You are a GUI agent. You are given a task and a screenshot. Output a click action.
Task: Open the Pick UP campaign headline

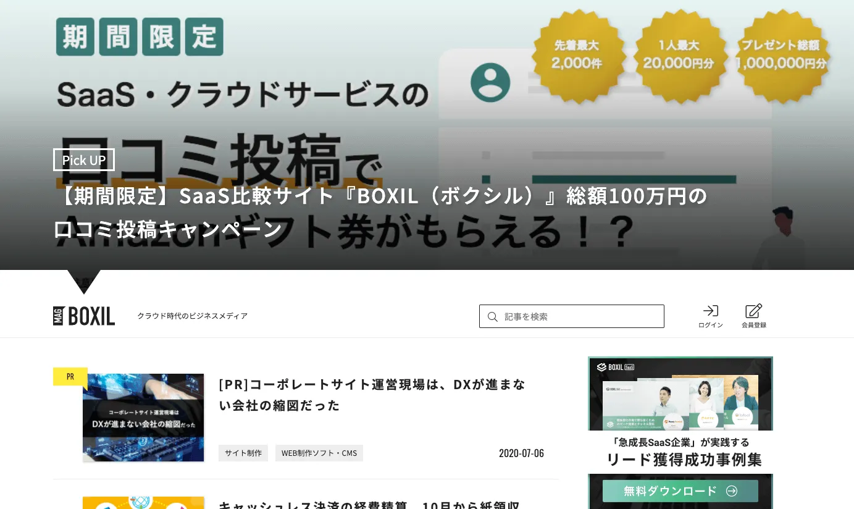(380, 212)
